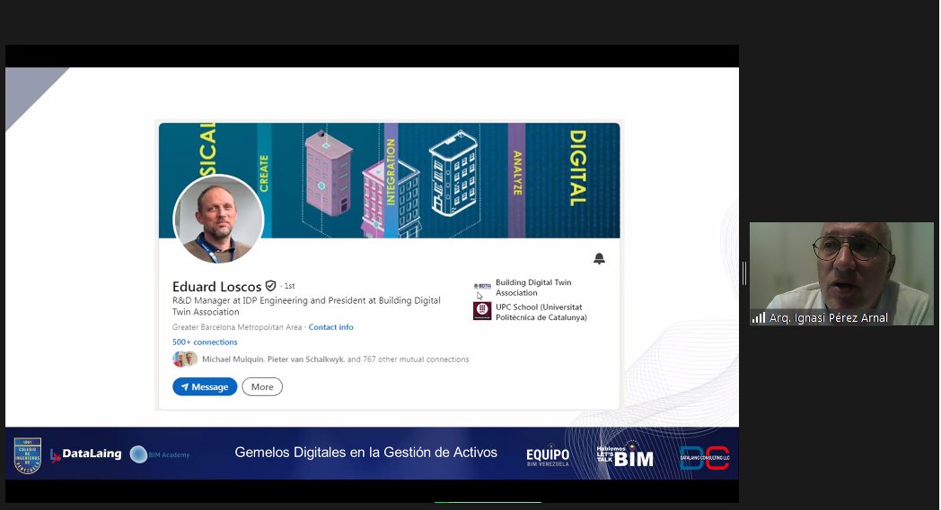Open the More options button
The image size is (941, 510).
(x=262, y=386)
